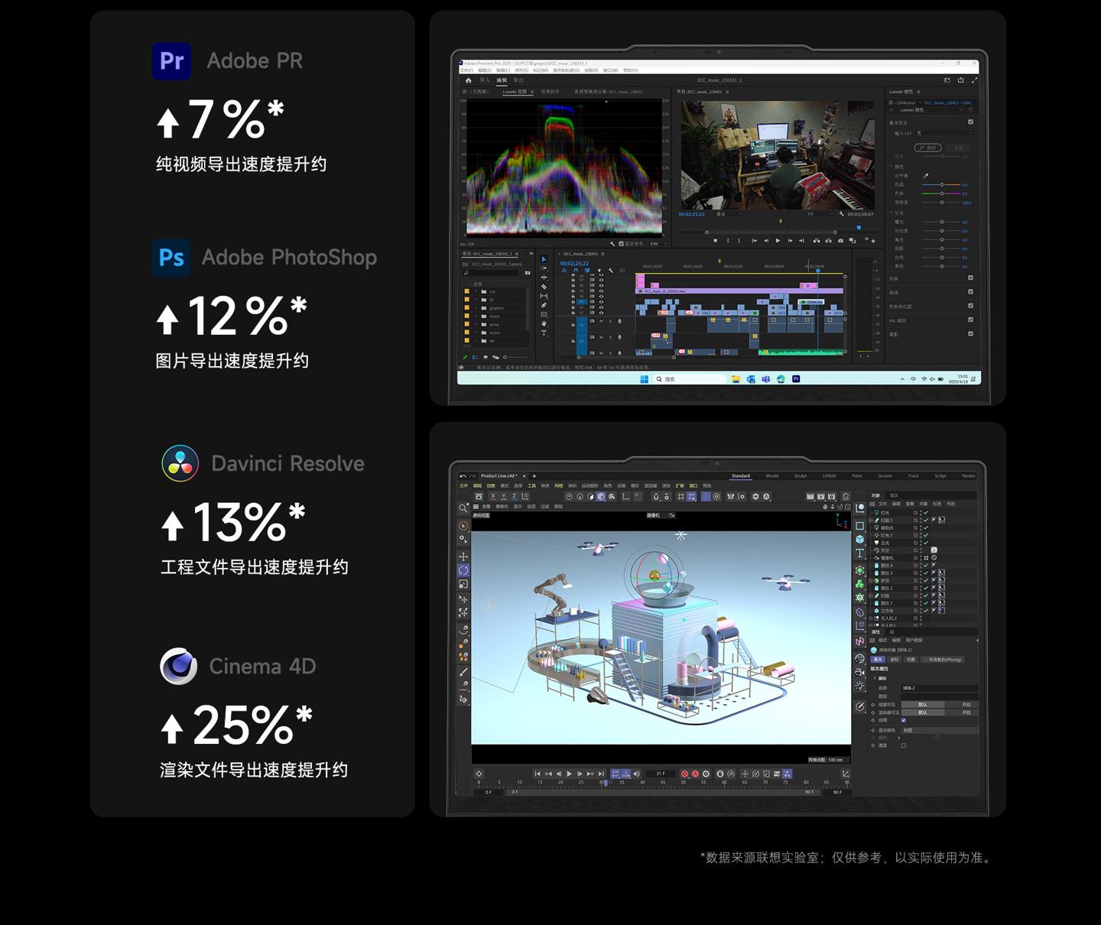Viewport: 1101px width, 925px height.
Task: Click the search magnifier in Cinema 4D
Action: (x=463, y=508)
